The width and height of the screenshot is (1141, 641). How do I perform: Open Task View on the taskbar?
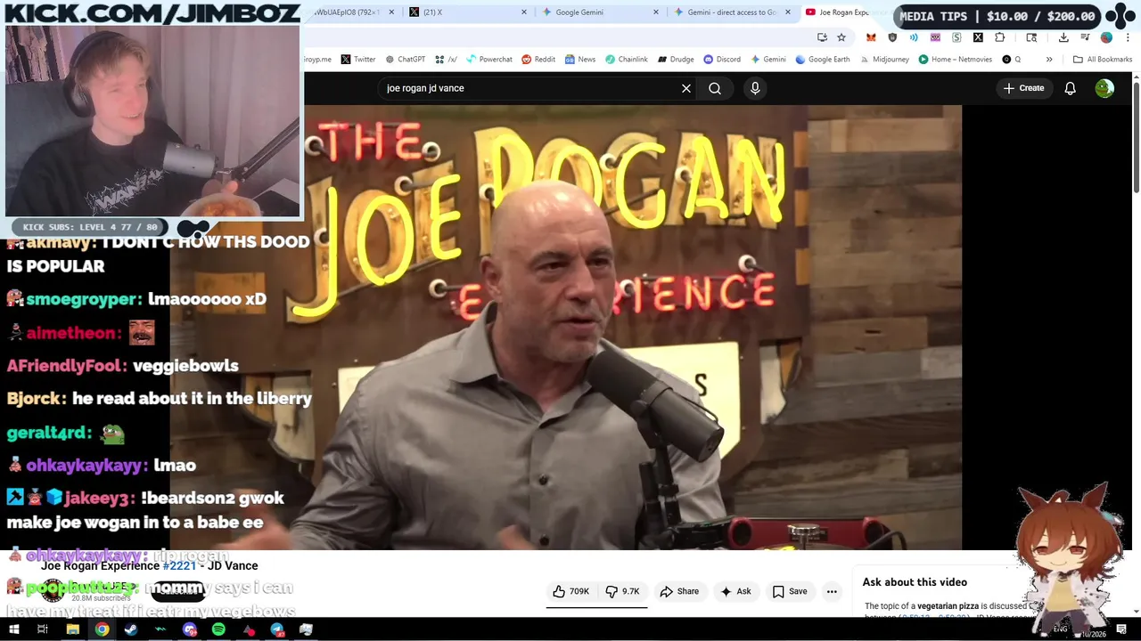(x=42, y=629)
